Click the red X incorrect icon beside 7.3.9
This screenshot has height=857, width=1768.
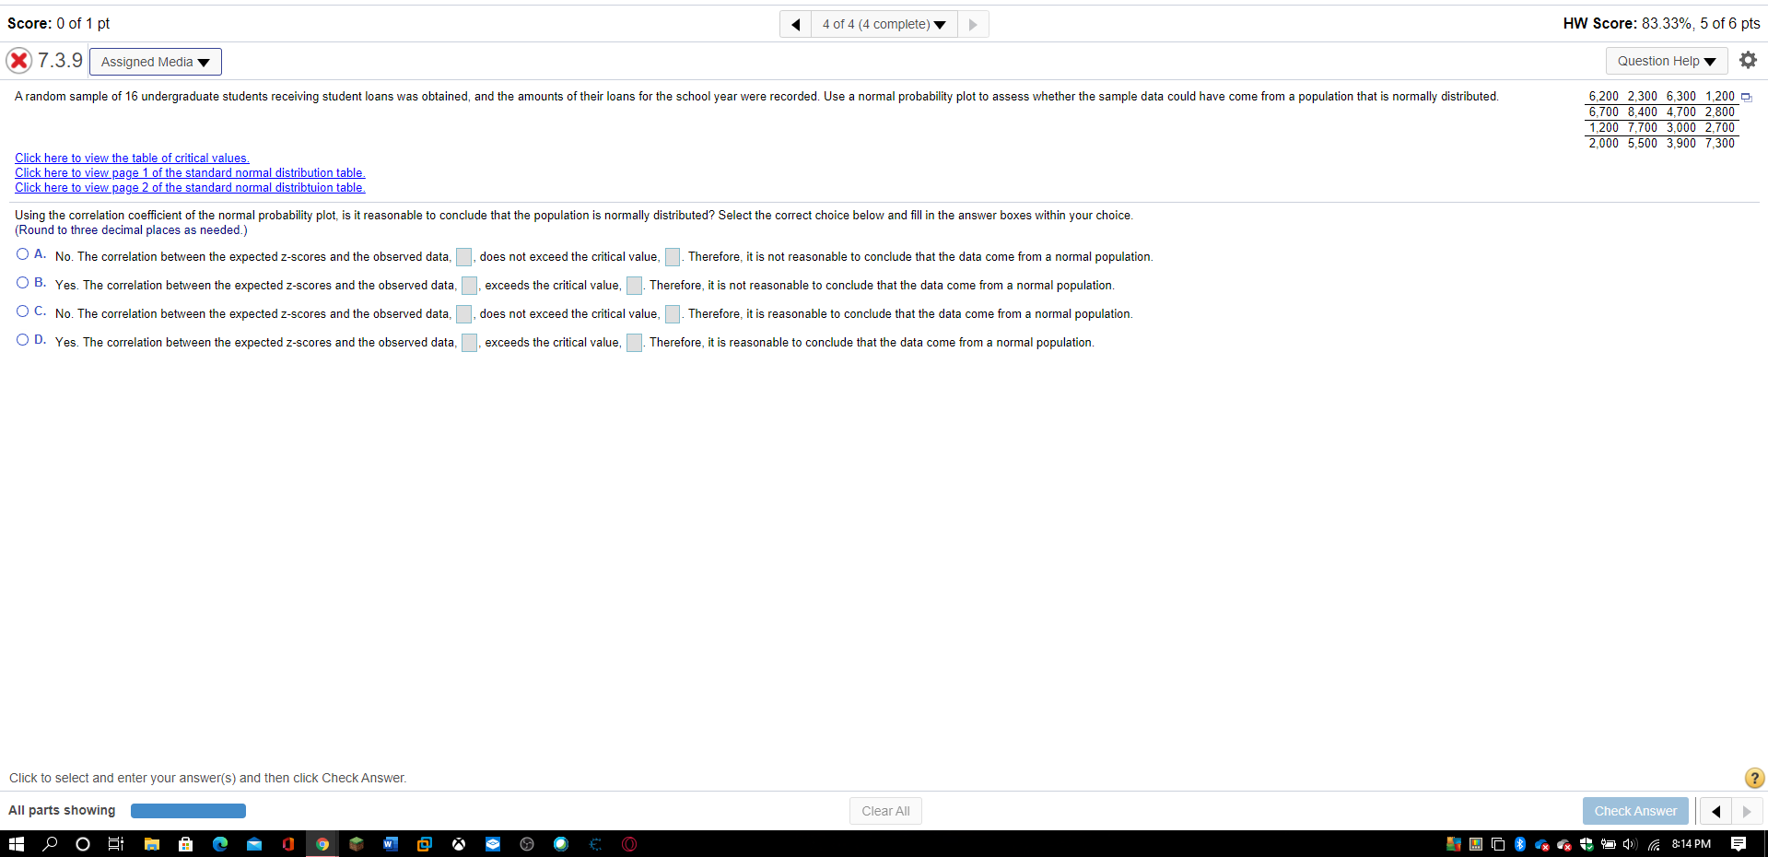coord(19,60)
